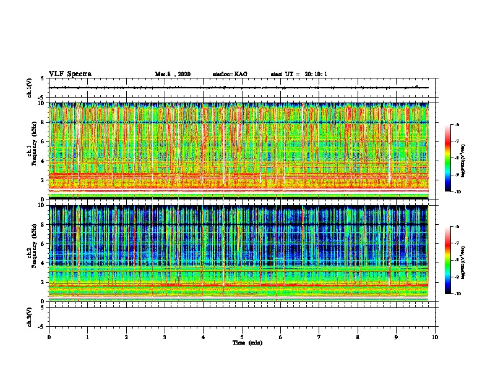
Task: Click time axis tick label "0"
Action: point(49,337)
